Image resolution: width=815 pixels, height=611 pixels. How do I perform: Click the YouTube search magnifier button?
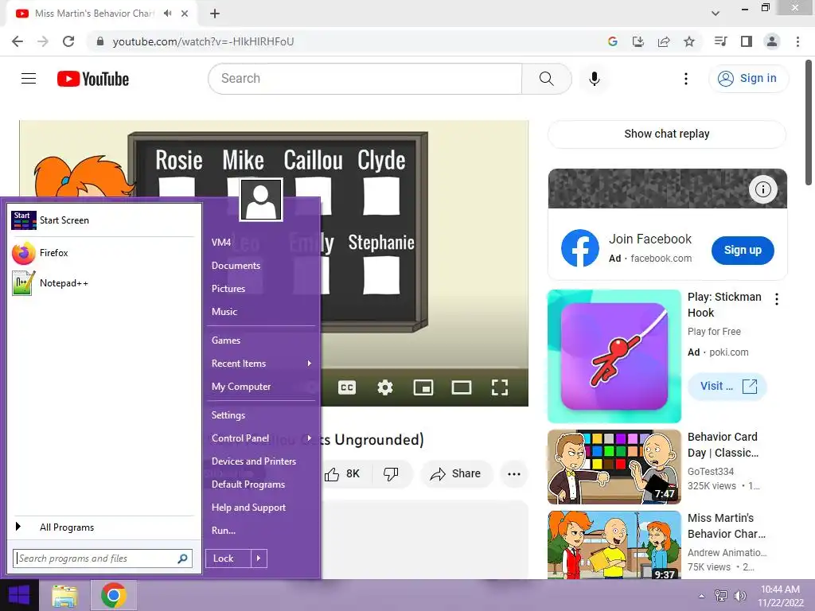pyautogui.click(x=546, y=79)
